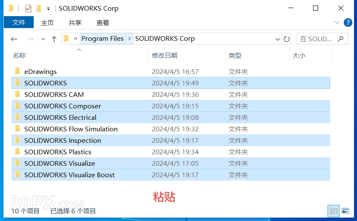The image size is (357, 221).
Task: Collapse the ribbon using the chevron
Action: [x=337, y=23]
